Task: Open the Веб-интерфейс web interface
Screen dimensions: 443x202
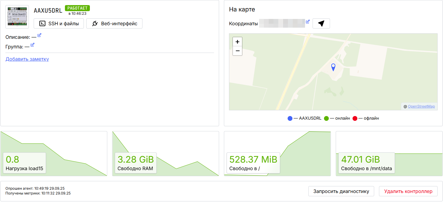Action: [114, 23]
